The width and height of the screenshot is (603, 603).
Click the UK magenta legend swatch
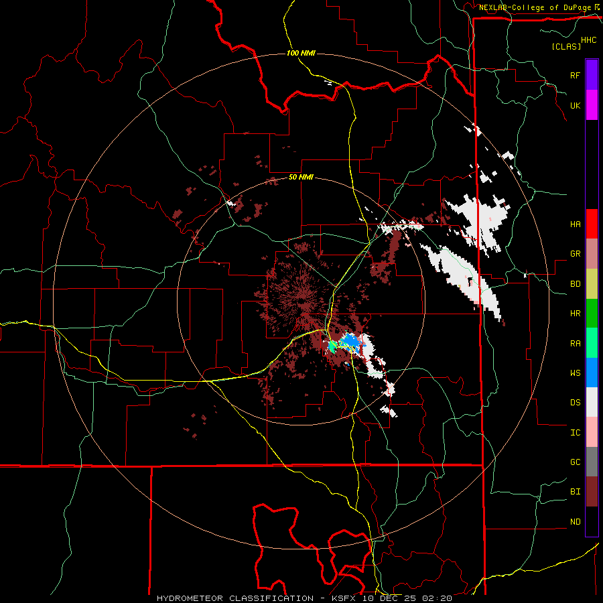tap(592, 105)
